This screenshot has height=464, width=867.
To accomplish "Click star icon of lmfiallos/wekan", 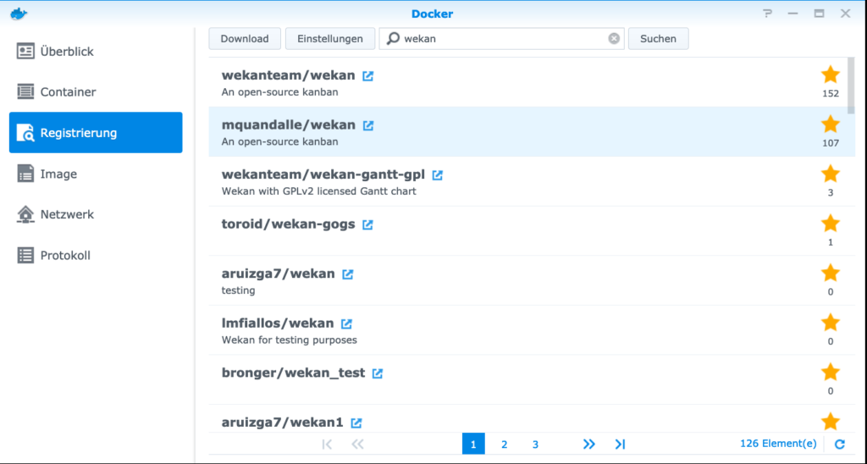I will click(x=831, y=322).
